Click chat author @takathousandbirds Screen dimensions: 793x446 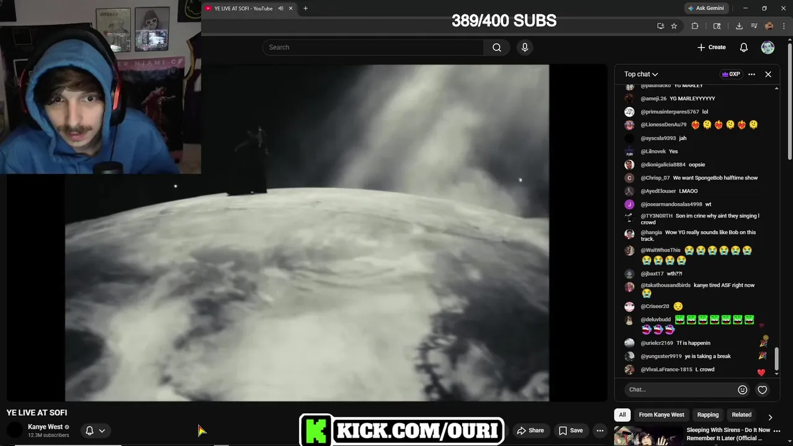tap(665, 286)
